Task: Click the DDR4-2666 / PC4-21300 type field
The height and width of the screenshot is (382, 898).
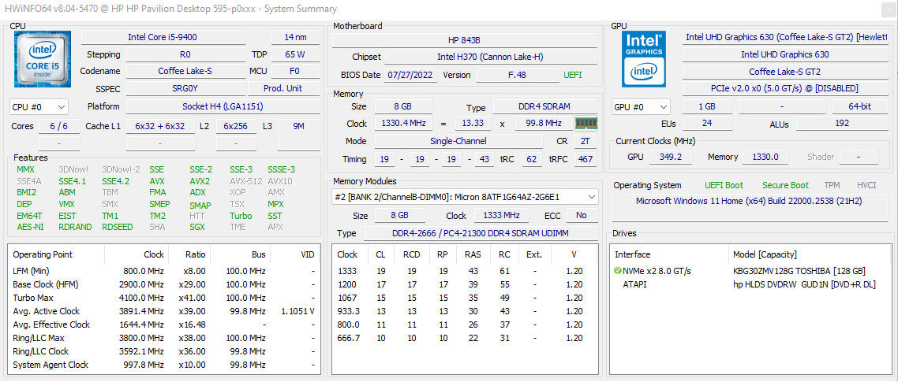Action: pyautogui.click(x=481, y=233)
